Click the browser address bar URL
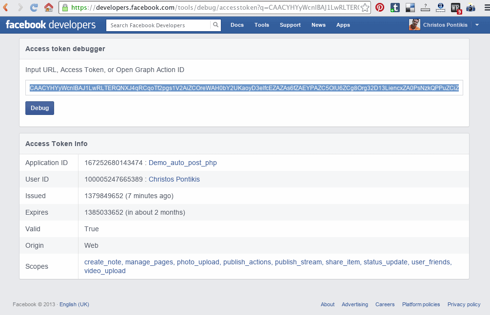 click(x=215, y=7)
